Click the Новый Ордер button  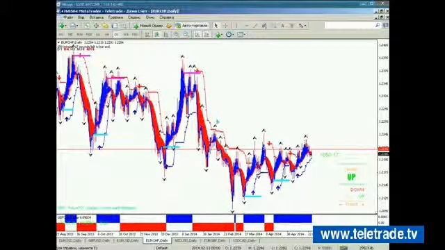(x=148, y=26)
